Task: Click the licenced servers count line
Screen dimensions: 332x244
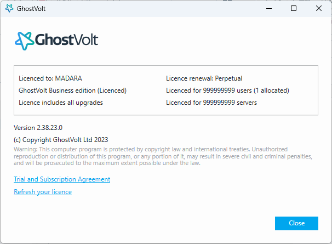Action: tap(211, 102)
